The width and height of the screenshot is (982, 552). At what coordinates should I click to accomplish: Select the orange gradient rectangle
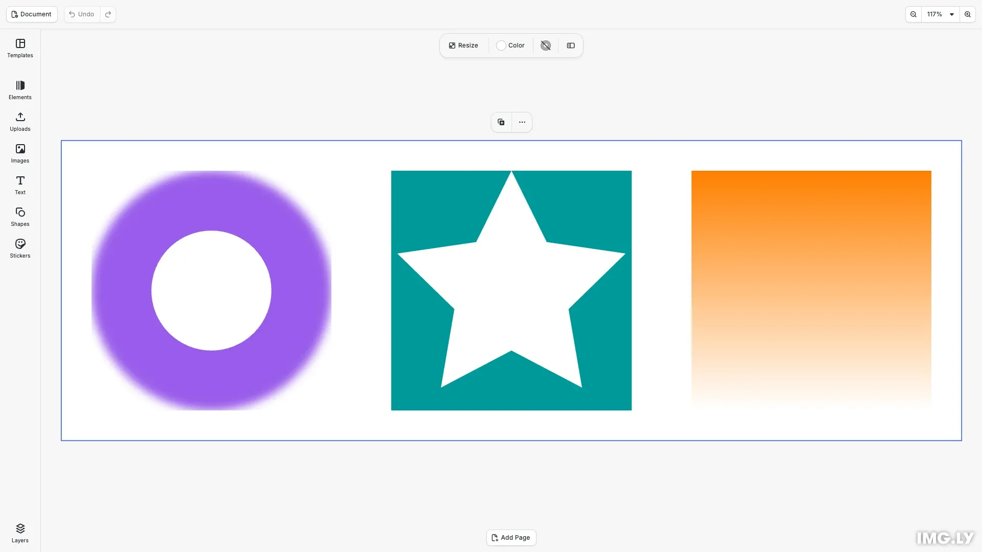click(x=811, y=290)
